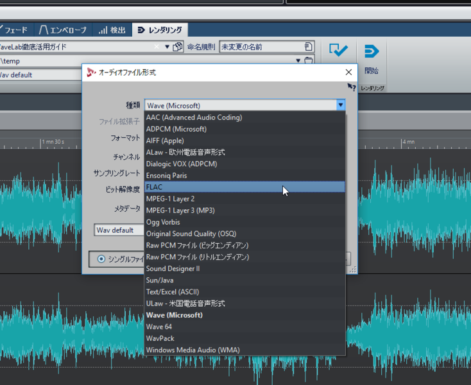Select Windows Media Audio (WMA) format
The image size is (471, 385).
(x=244, y=350)
